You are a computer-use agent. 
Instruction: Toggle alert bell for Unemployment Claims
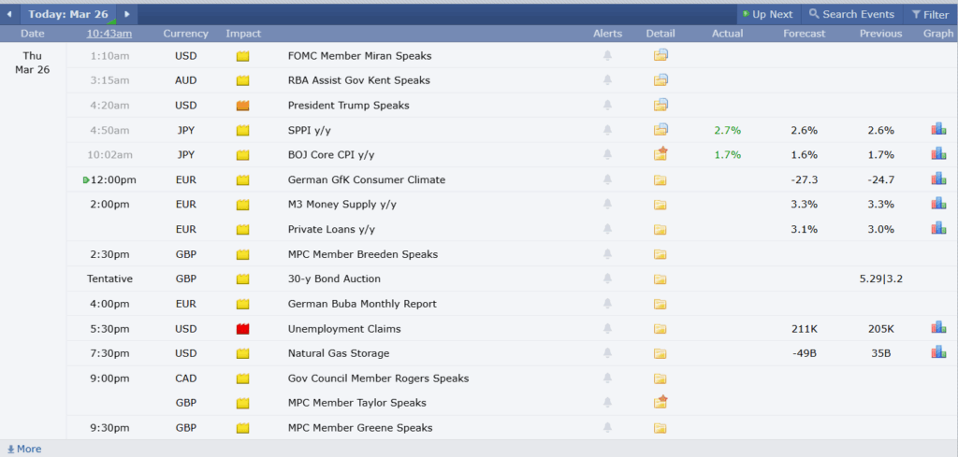click(x=607, y=329)
